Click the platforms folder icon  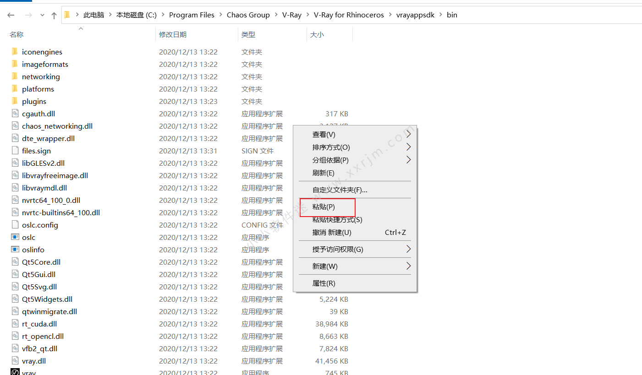tap(15, 89)
